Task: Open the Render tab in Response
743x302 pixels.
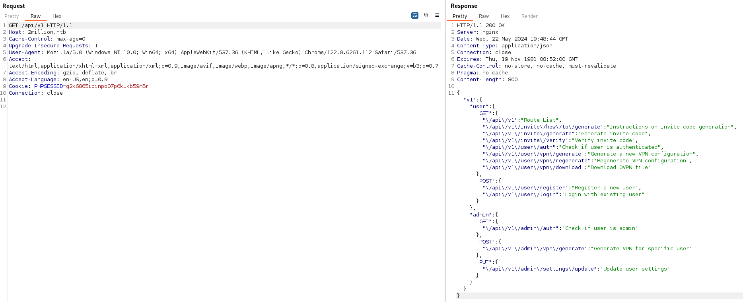Action: 529,16
